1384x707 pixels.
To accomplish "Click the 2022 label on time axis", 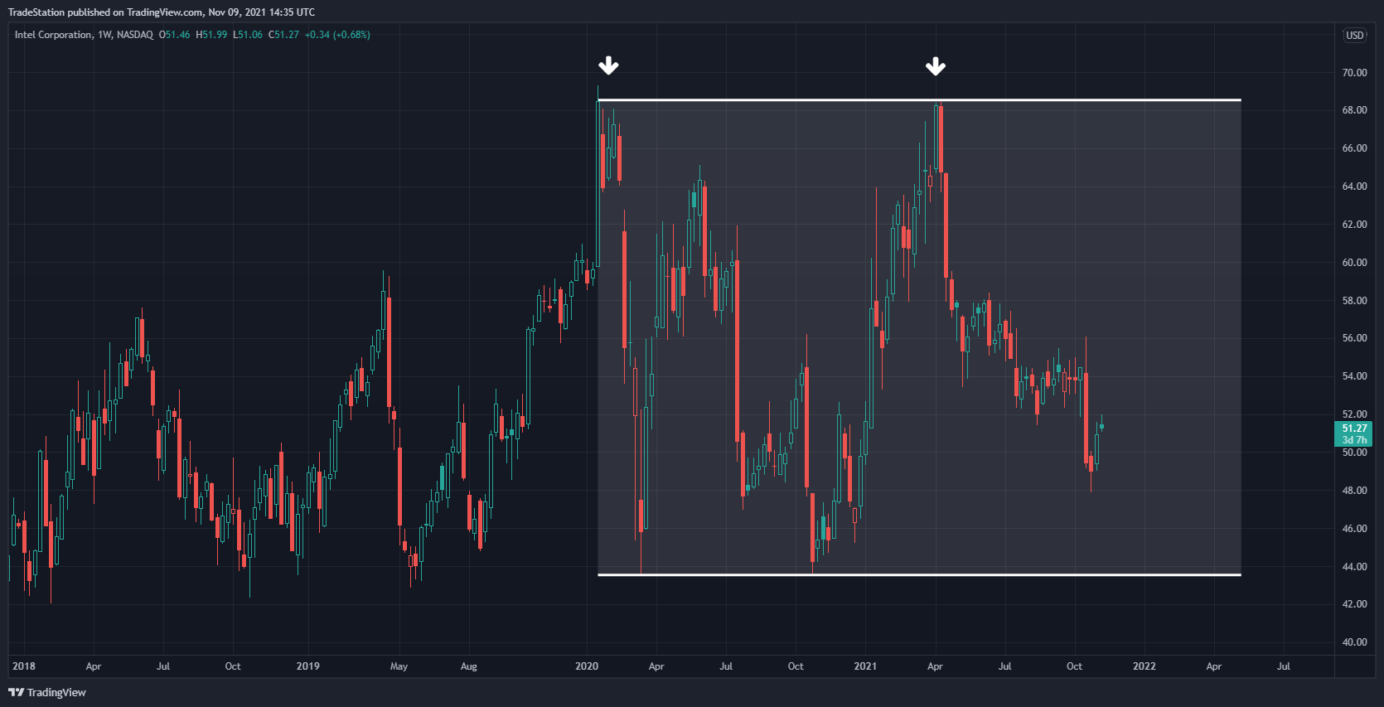I will pyautogui.click(x=1144, y=666).
